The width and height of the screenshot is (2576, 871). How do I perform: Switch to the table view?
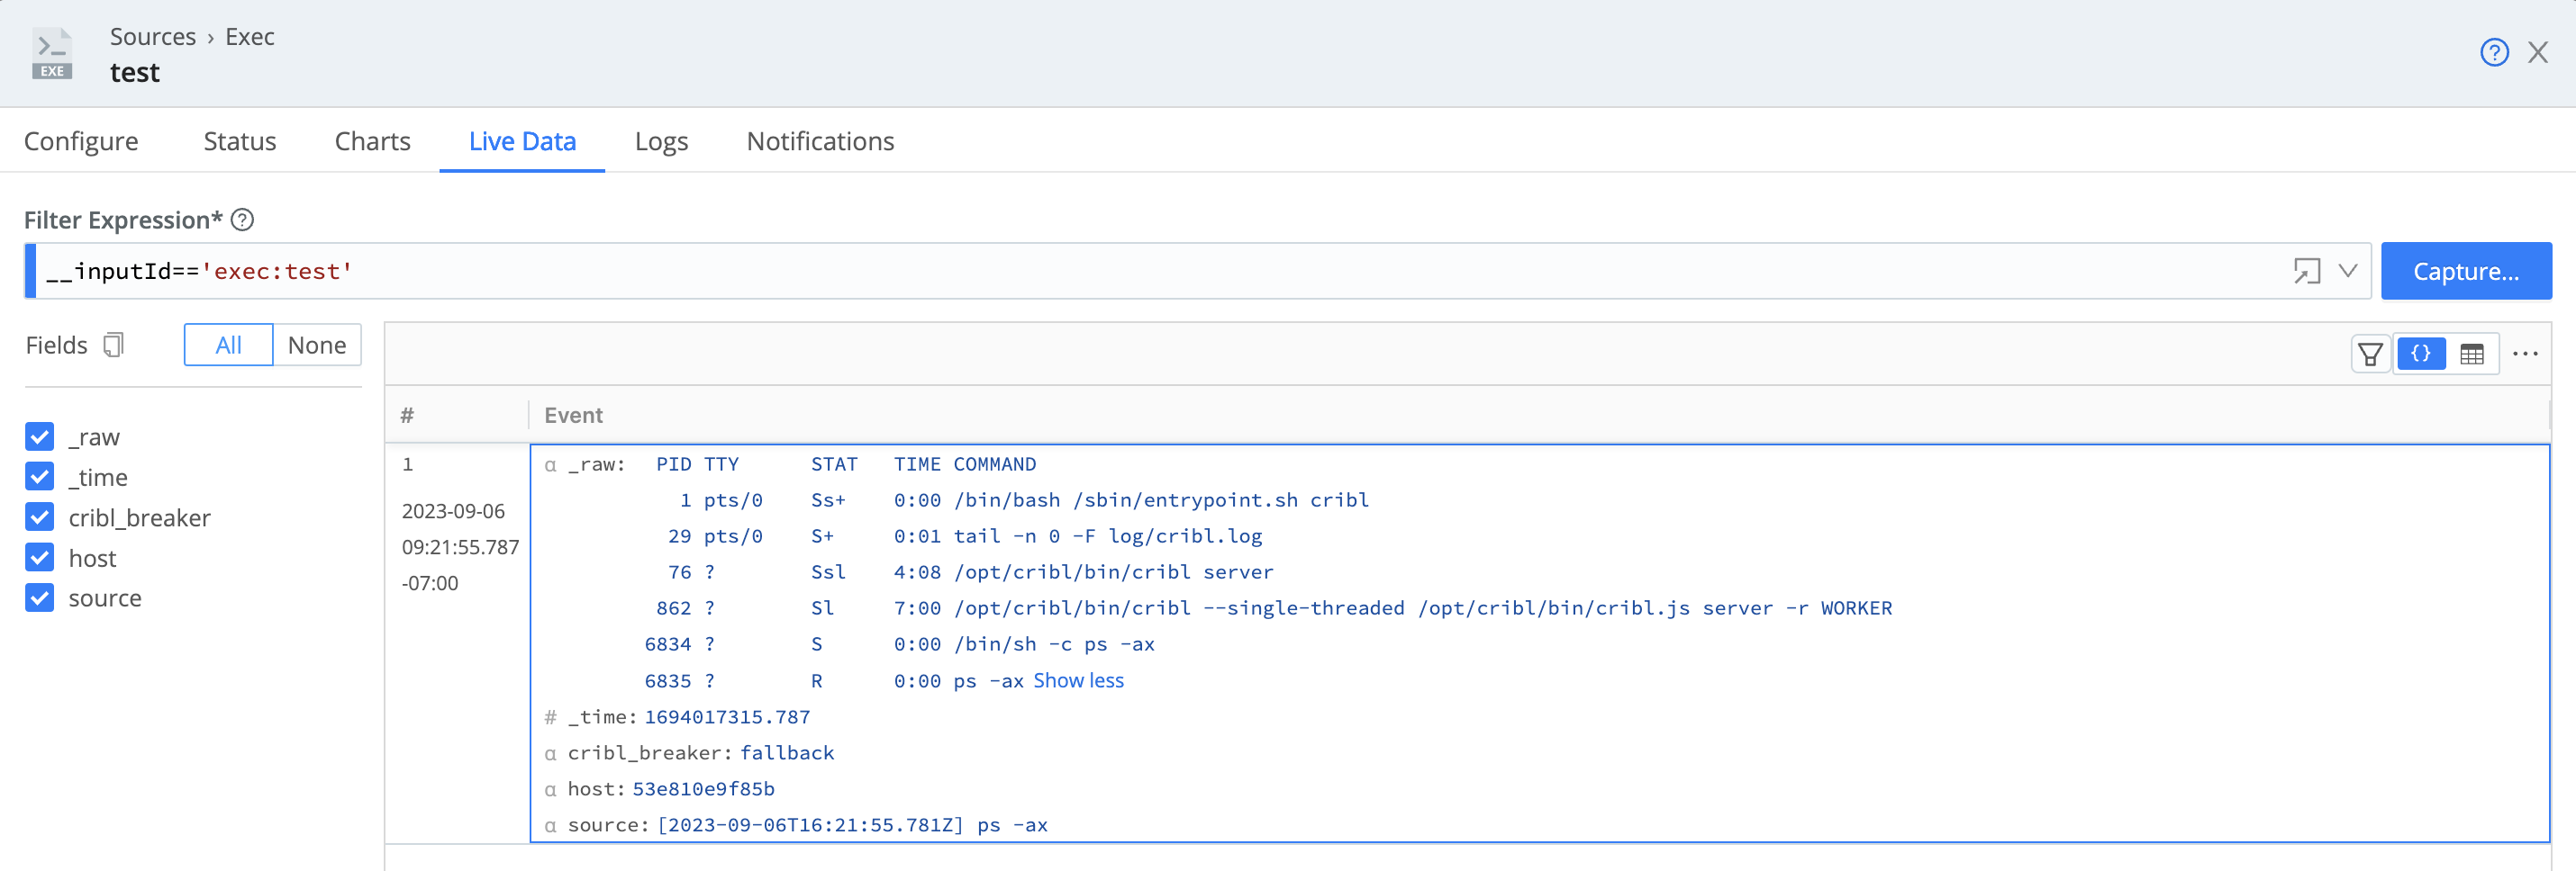(2472, 354)
